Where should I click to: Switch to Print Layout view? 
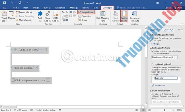click(143, 110)
